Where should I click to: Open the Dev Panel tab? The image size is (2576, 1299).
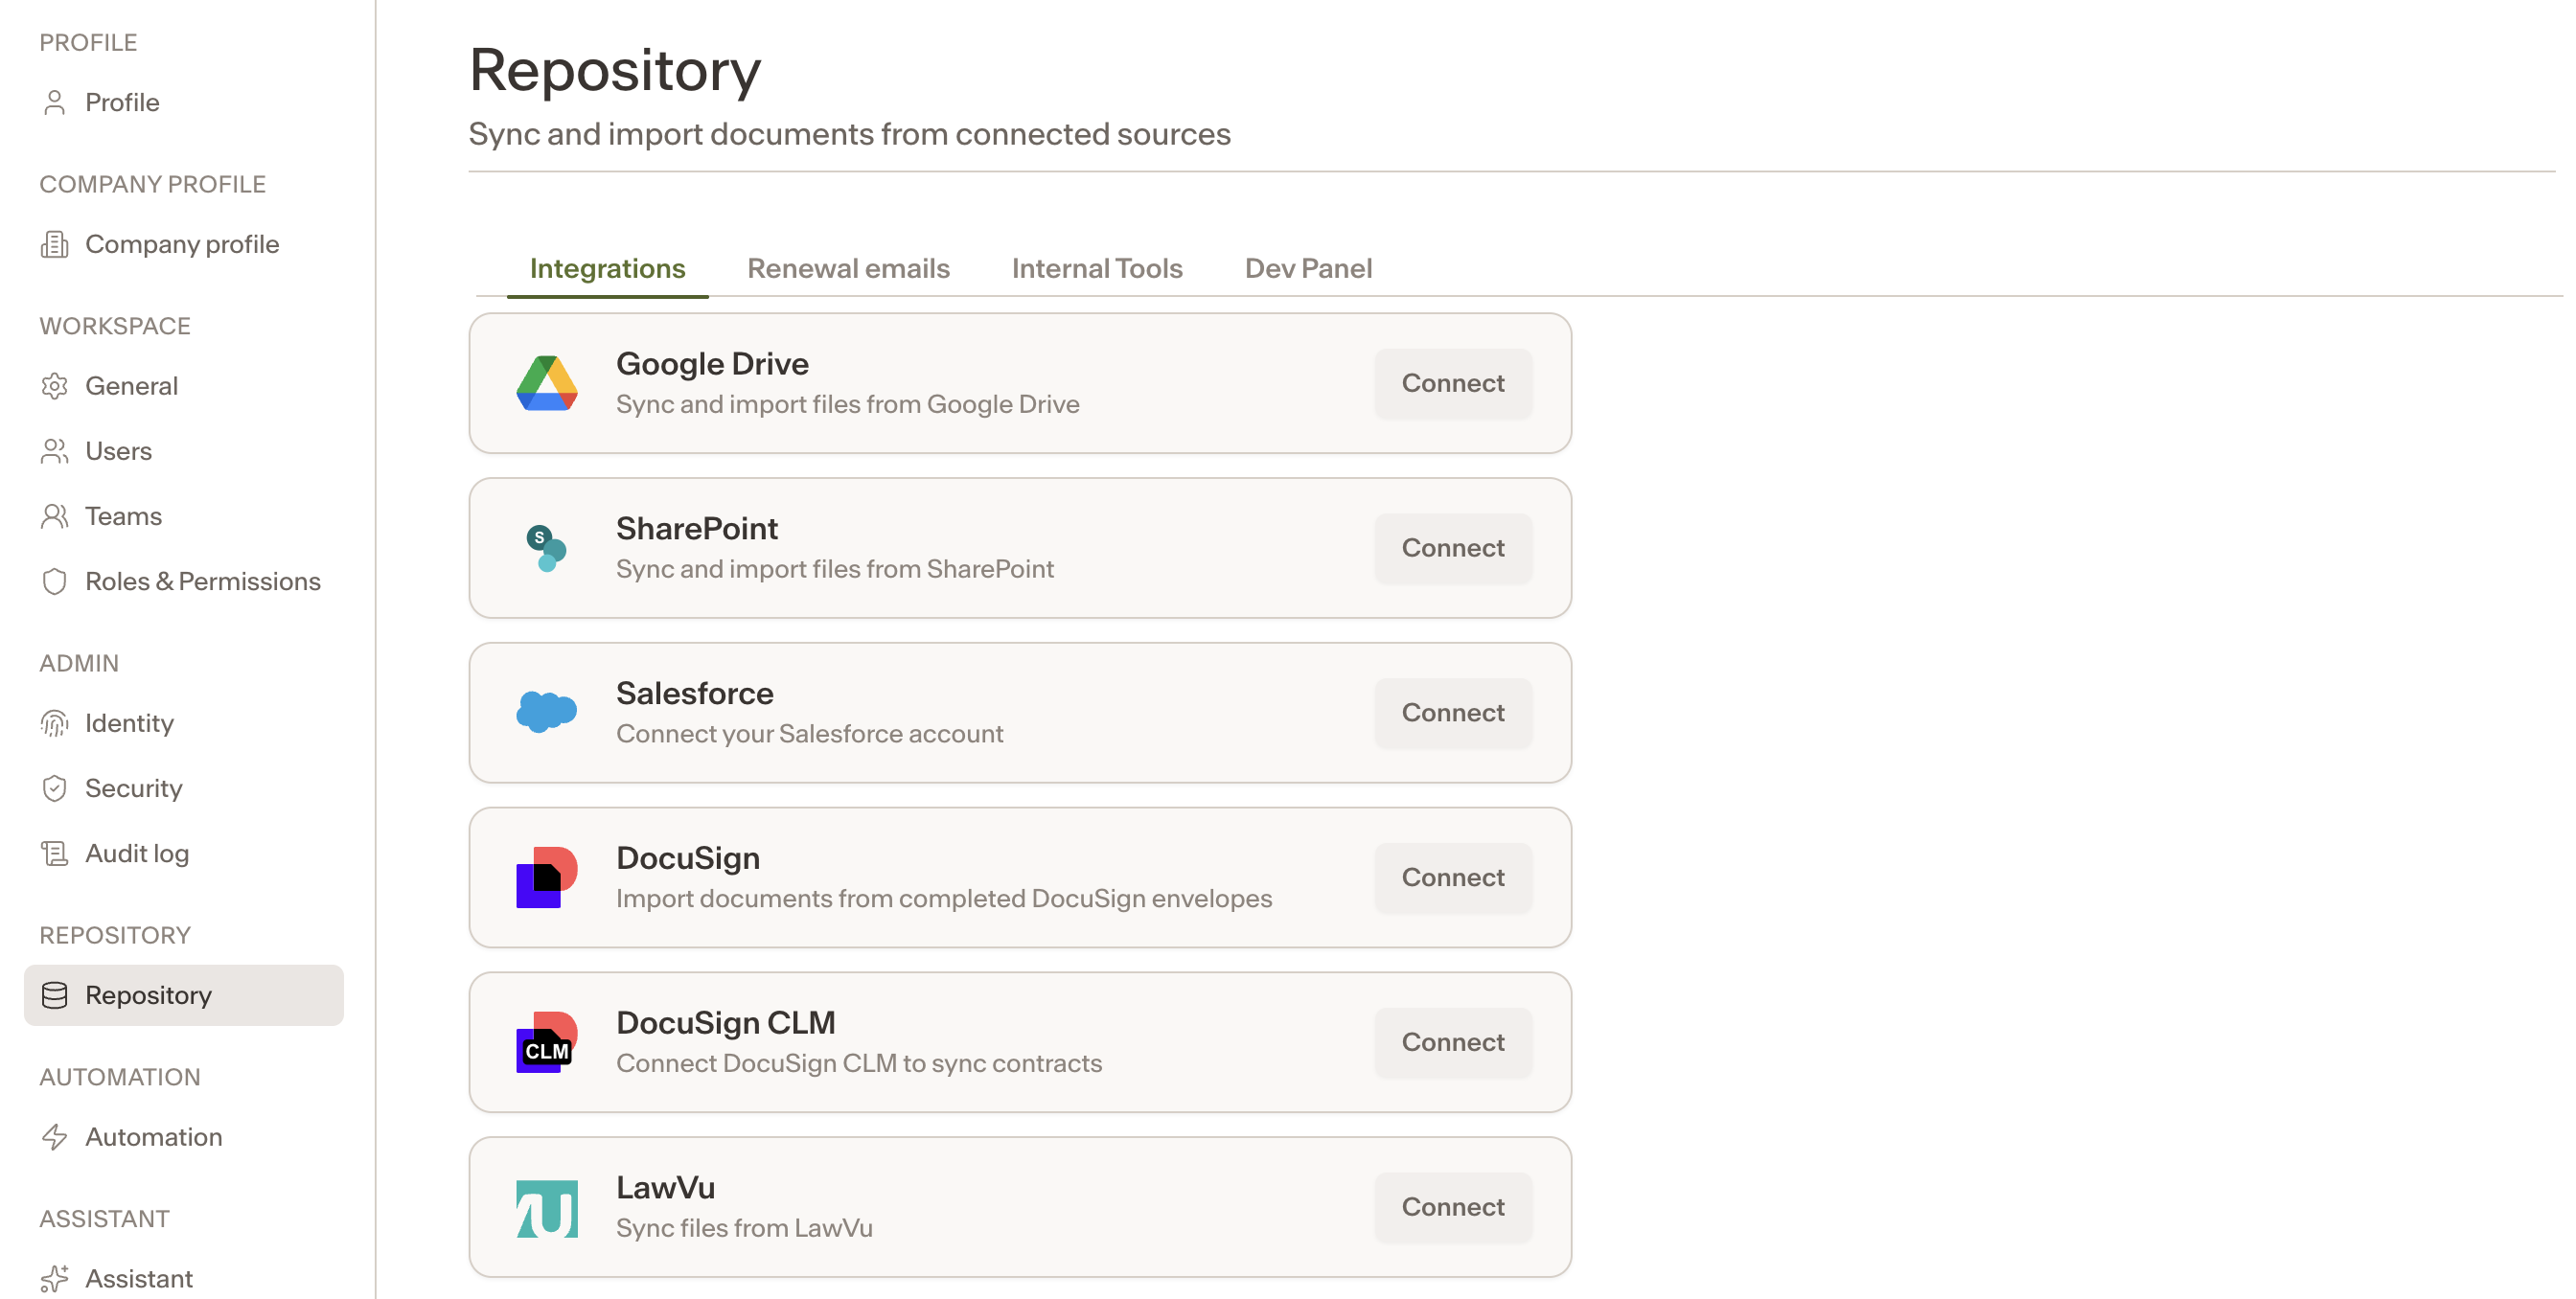(1308, 269)
